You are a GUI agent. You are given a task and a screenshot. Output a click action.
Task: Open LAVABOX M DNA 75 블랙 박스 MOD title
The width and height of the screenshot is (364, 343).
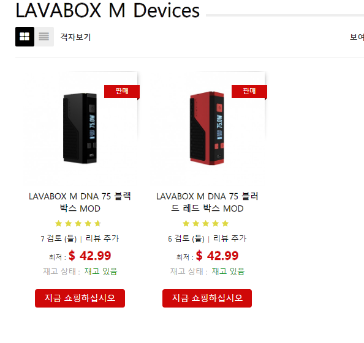(80, 202)
